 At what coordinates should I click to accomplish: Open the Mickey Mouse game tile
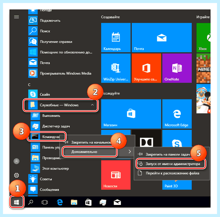203,98
